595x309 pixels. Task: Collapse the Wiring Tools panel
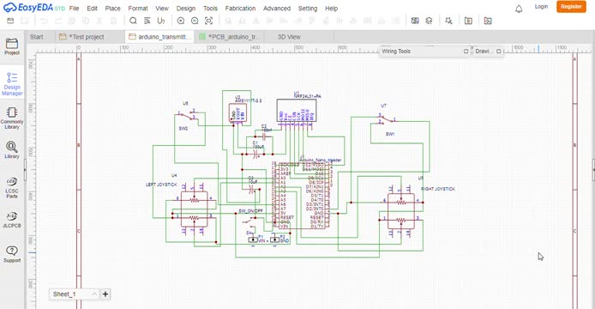click(466, 51)
